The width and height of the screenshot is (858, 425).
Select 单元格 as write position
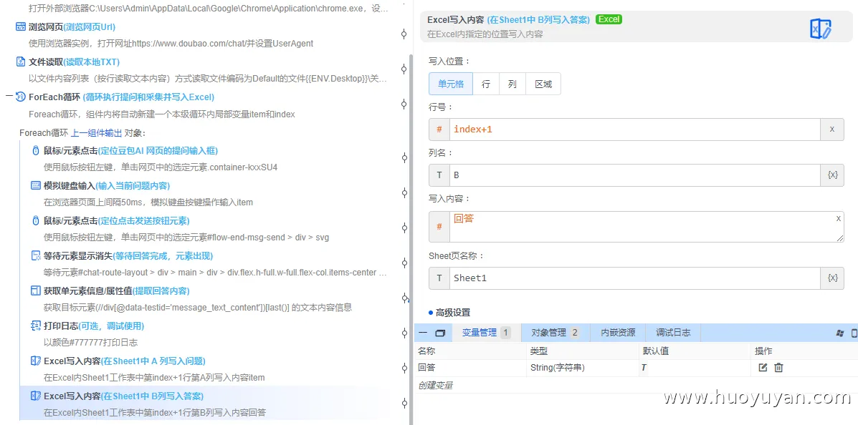pos(451,84)
